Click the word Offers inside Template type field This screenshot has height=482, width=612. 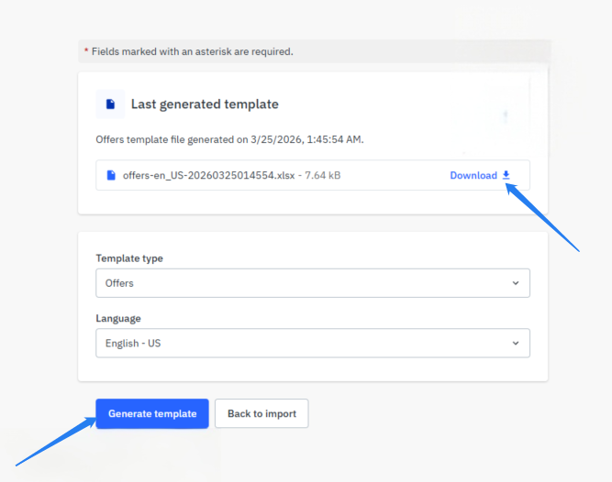coord(119,283)
